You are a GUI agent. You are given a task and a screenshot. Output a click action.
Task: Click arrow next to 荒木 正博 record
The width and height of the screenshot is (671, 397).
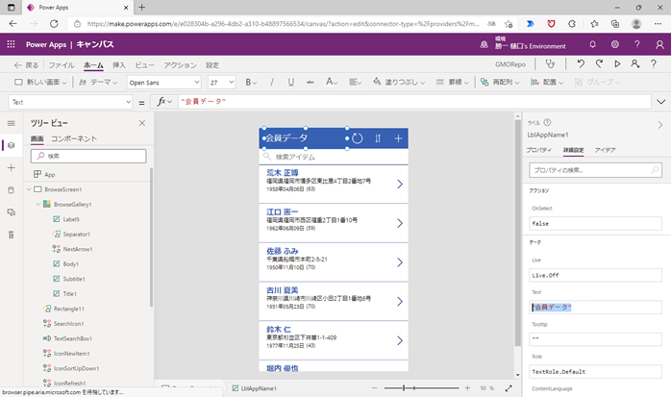point(400,184)
